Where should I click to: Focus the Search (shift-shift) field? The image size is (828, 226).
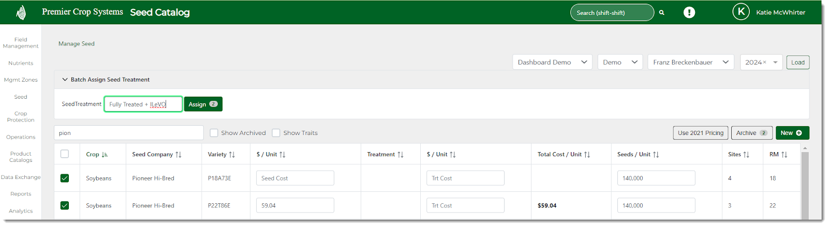(x=612, y=12)
